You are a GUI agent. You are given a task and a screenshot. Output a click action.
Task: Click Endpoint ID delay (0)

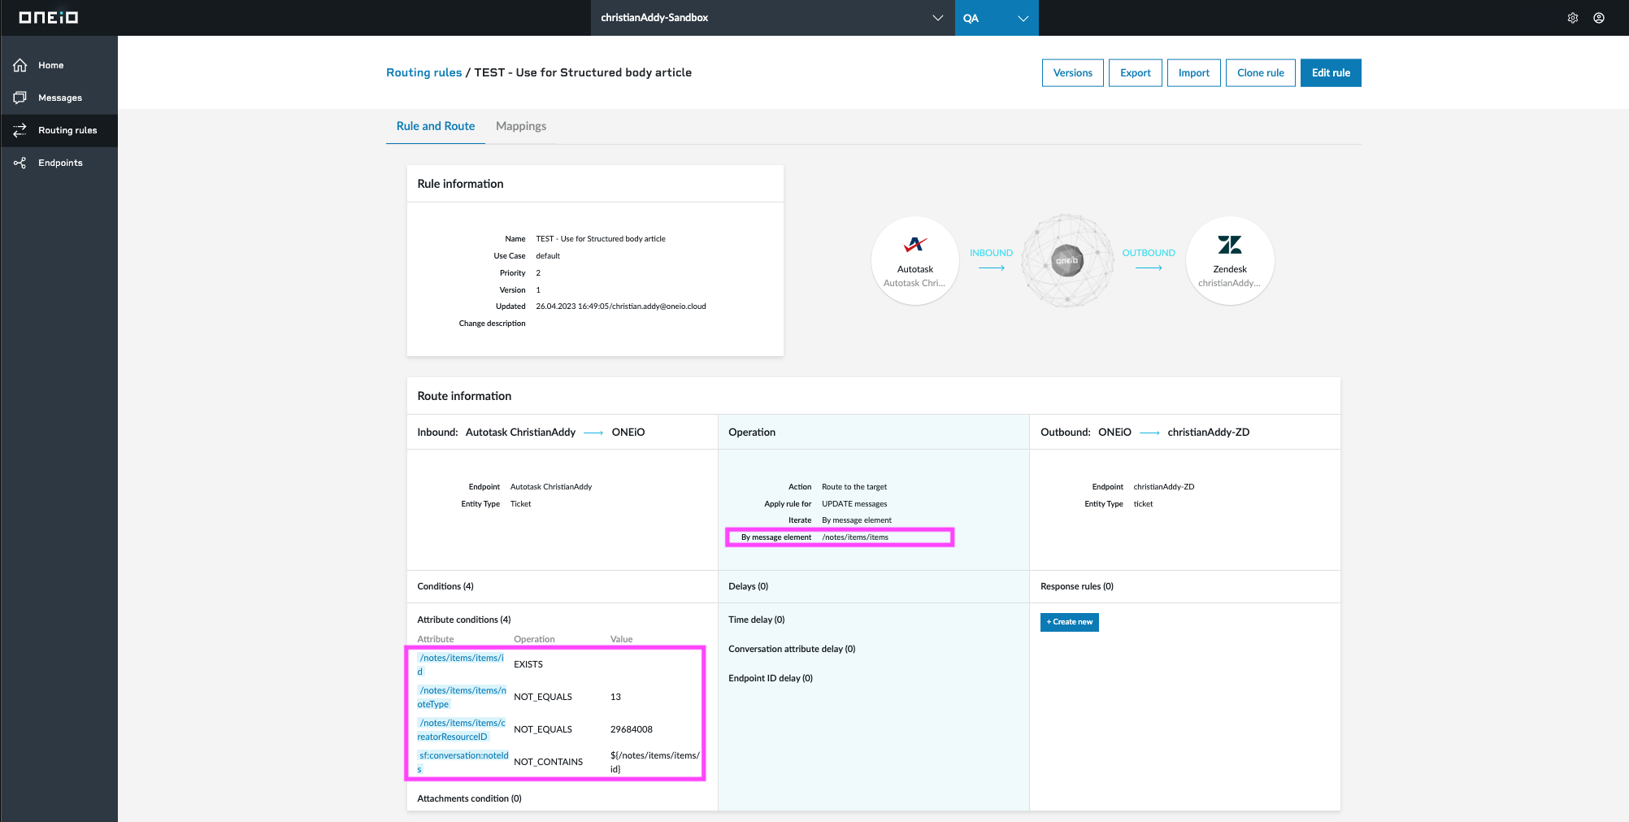pyautogui.click(x=771, y=678)
